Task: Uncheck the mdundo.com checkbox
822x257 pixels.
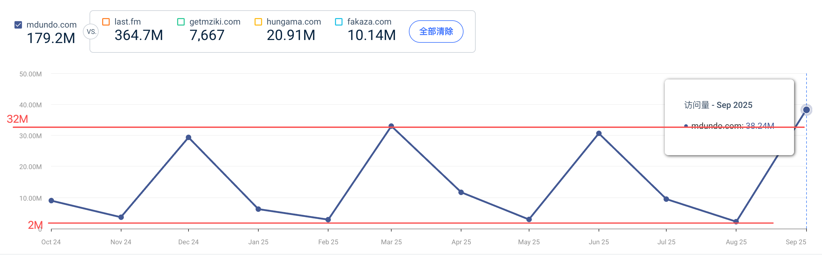Action: point(18,25)
